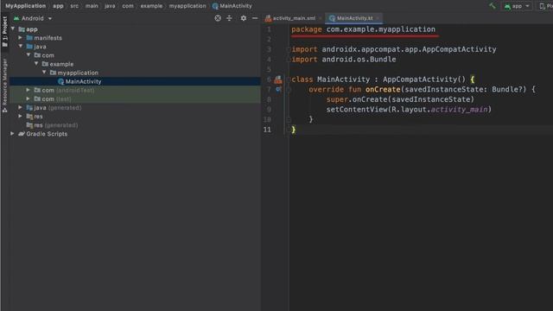
Task: Click the fold marker beside the import lines
Action: tap(289, 49)
